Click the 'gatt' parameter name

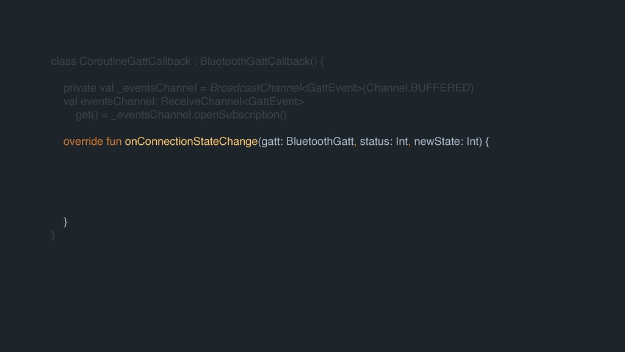coord(270,142)
